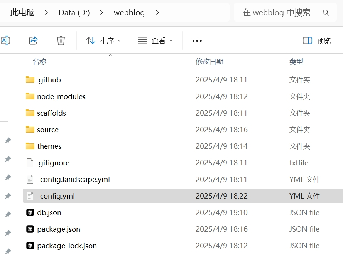
Task: Open the Sort (排序) dropdown
Action: (x=103, y=40)
